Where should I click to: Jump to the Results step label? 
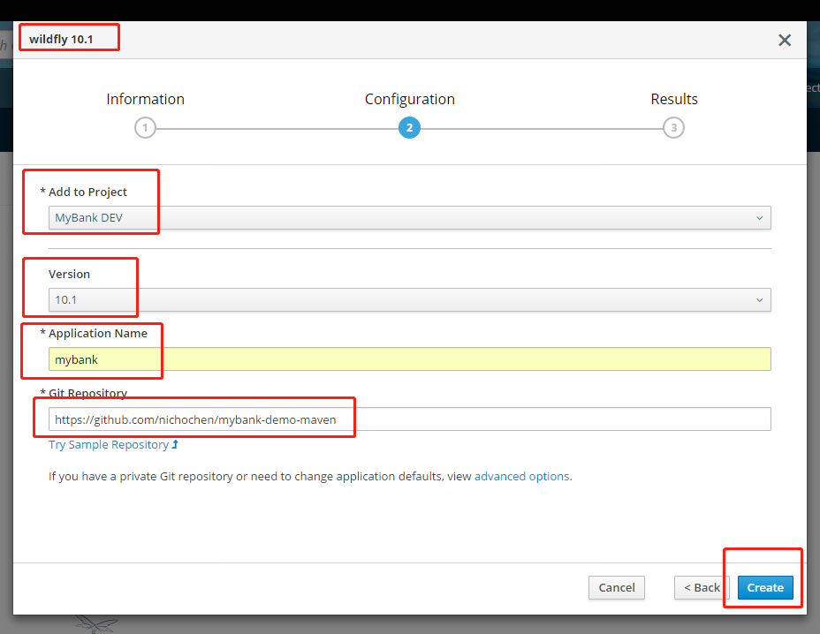674,99
